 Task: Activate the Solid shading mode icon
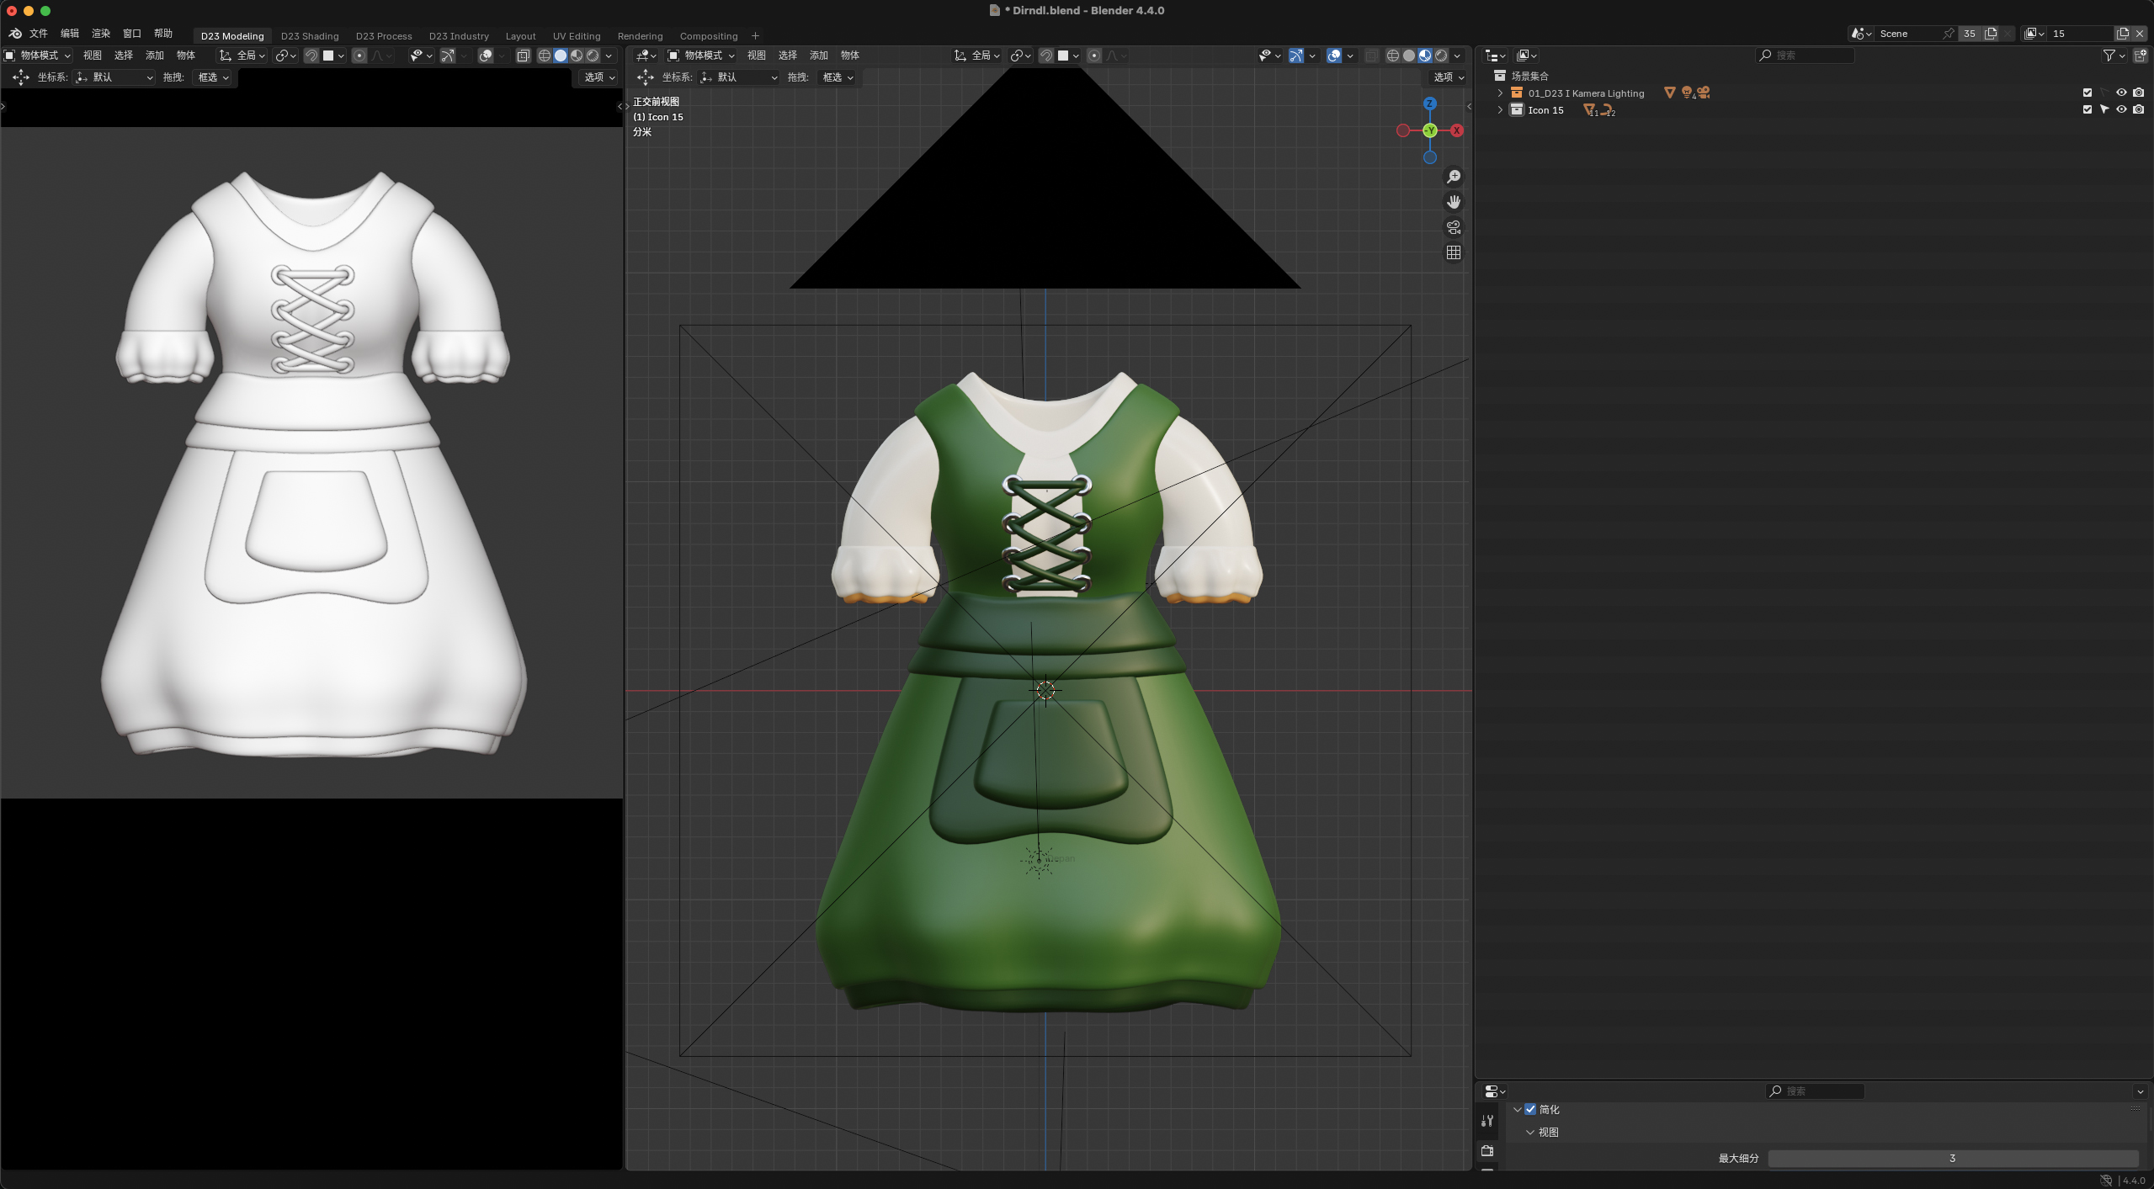(x=1408, y=55)
